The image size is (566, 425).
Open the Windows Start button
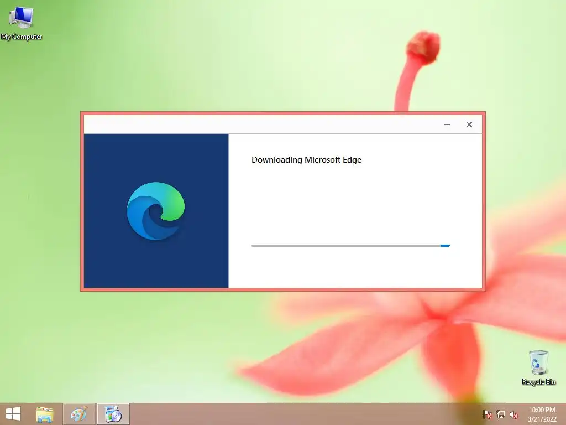(13, 414)
